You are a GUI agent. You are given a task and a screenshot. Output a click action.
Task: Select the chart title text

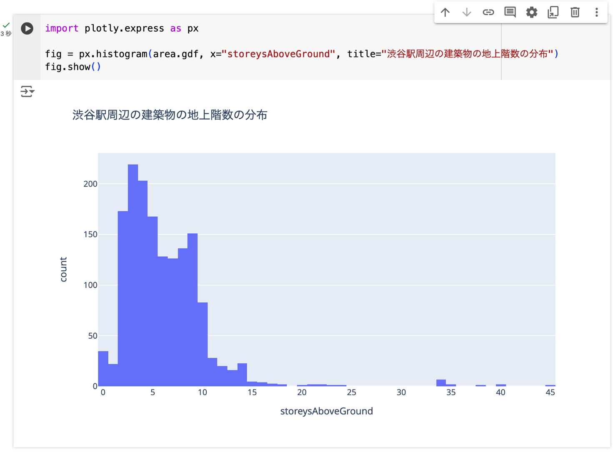click(x=170, y=115)
